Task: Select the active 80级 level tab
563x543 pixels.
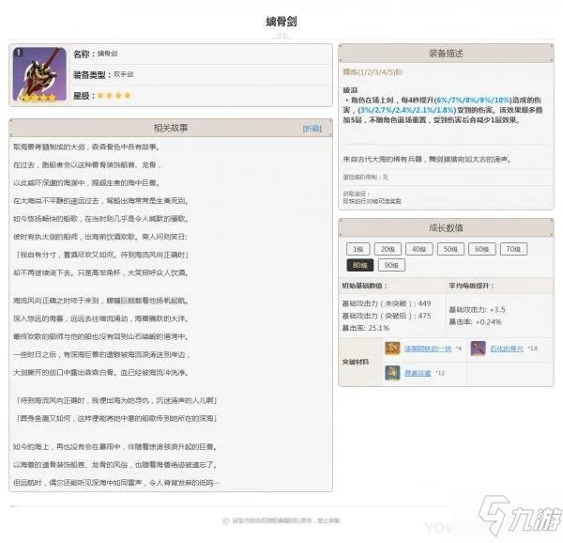Action: click(x=360, y=265)
